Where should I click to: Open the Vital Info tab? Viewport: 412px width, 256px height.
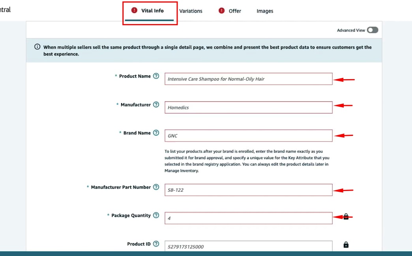[x=149, y=11]
